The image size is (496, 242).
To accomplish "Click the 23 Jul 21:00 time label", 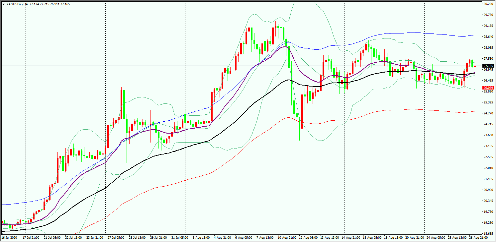I will tap(94, 238).
